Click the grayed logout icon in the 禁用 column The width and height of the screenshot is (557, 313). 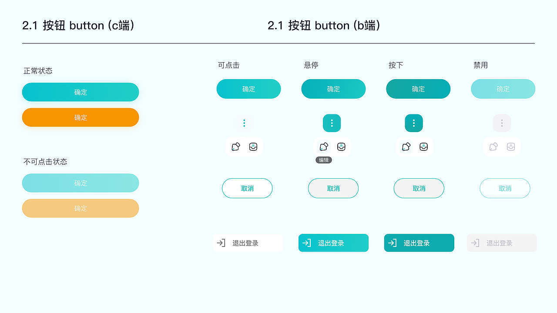475,243
